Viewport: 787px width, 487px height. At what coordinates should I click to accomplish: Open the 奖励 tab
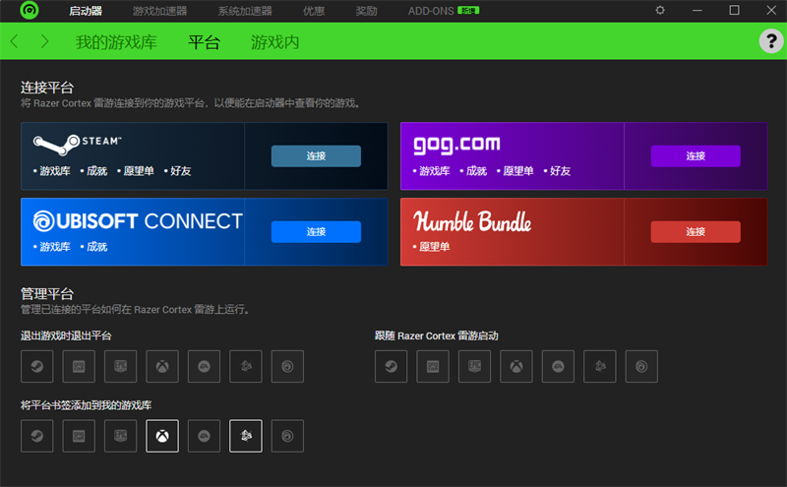[366, 11]
